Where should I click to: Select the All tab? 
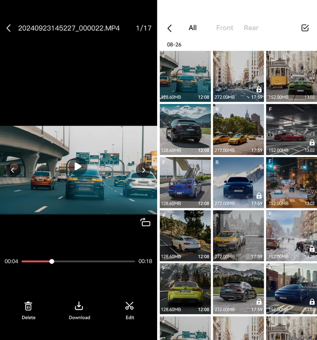[x=192, y=28]
